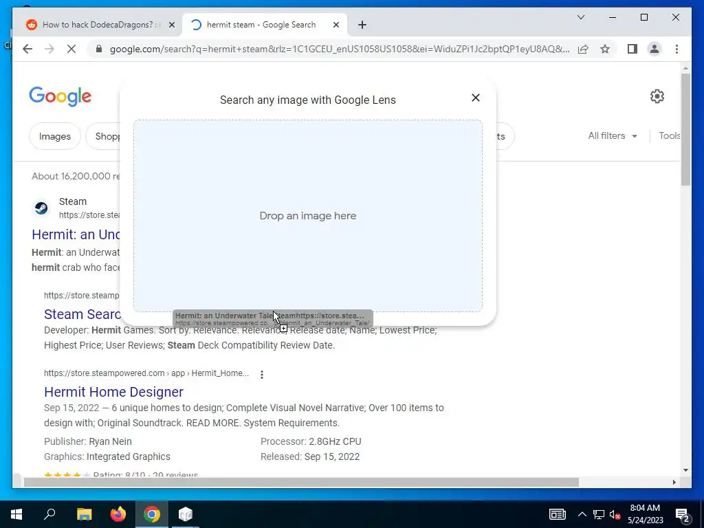
Task: Click the Graphics: Integrated Graphics text
Action: click(x=107, y=456)
